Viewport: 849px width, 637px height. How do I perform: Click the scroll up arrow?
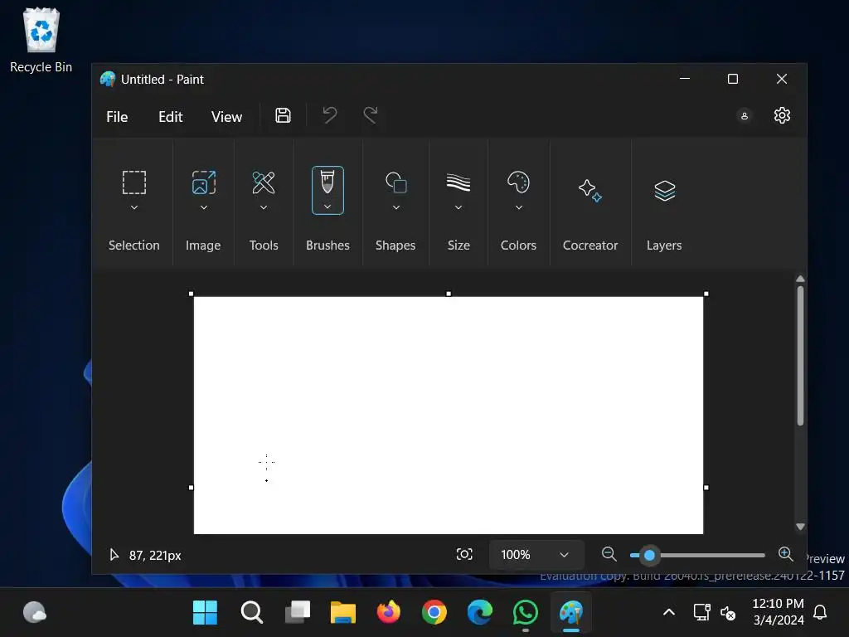[800, 279]
